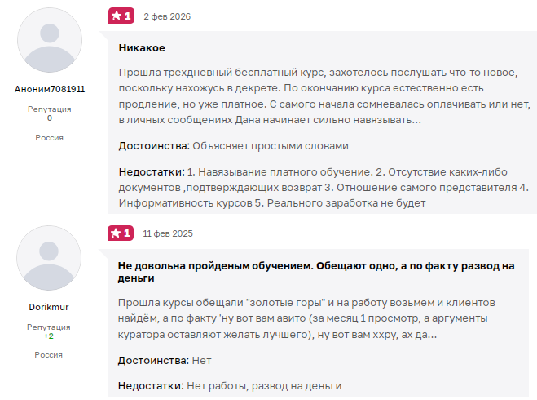Screen dimensions: 537x400
Task: Click Россия under Аноним7081911
Action: pos(50,138)
